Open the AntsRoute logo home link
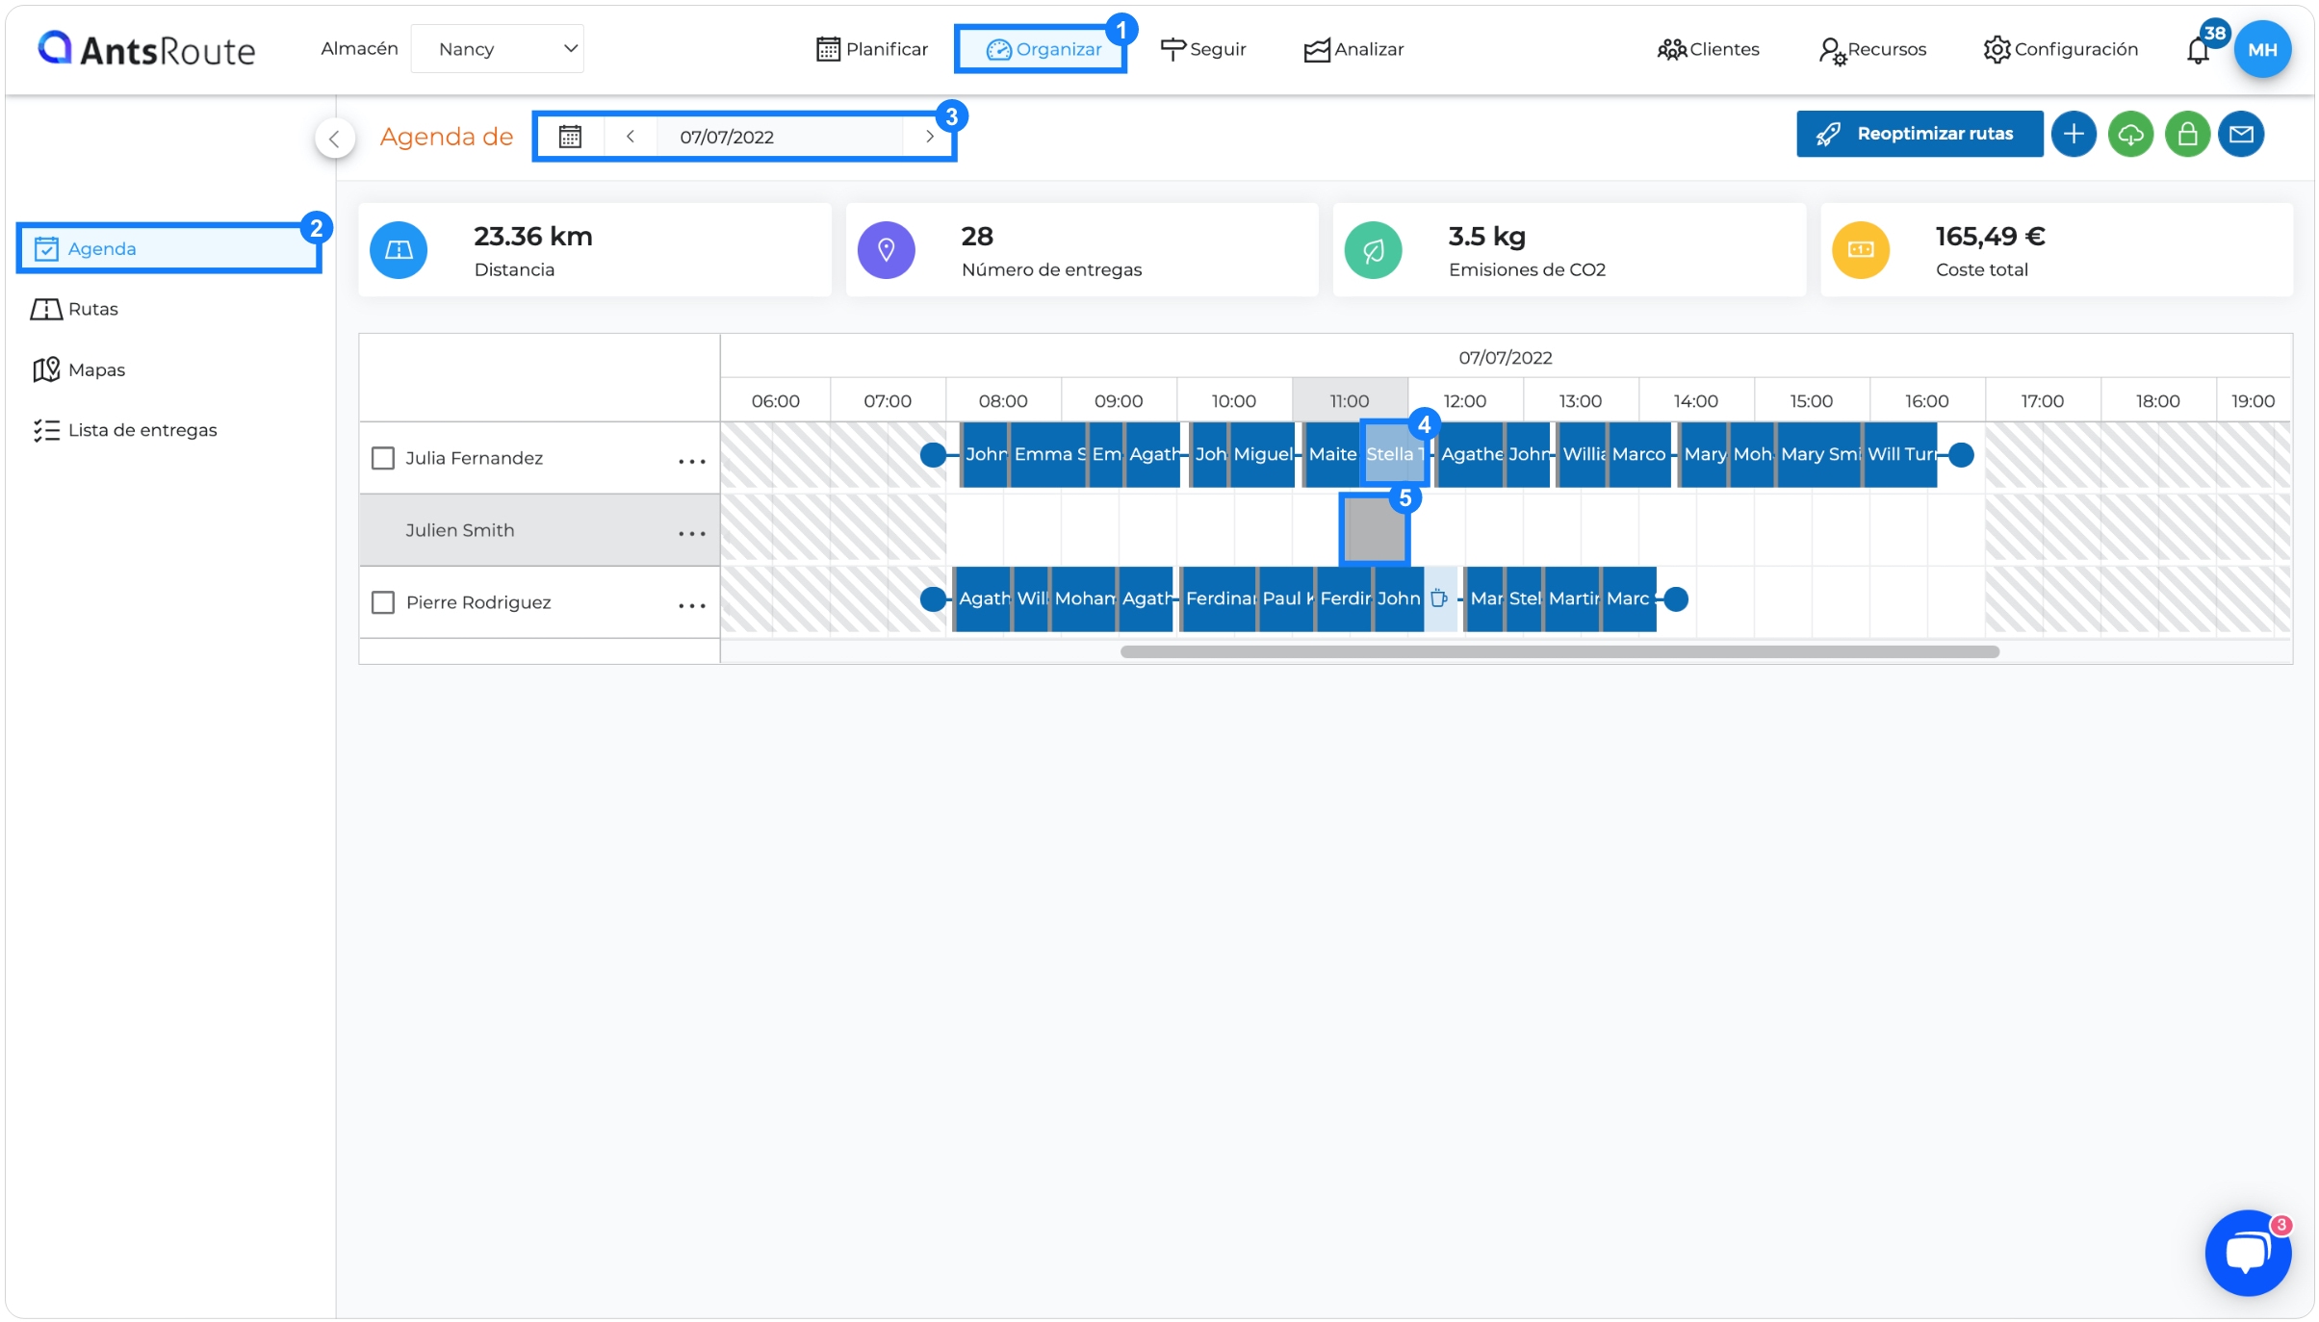The width and height of the screenshot is (2319, 1322). (146, 49)
